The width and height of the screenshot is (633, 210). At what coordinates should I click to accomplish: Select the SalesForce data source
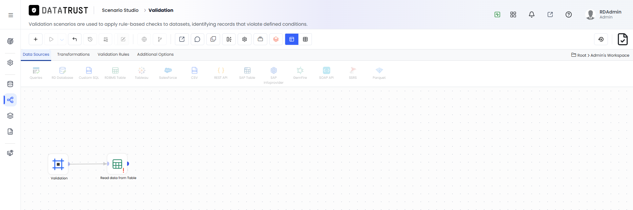tap(168, 73)
